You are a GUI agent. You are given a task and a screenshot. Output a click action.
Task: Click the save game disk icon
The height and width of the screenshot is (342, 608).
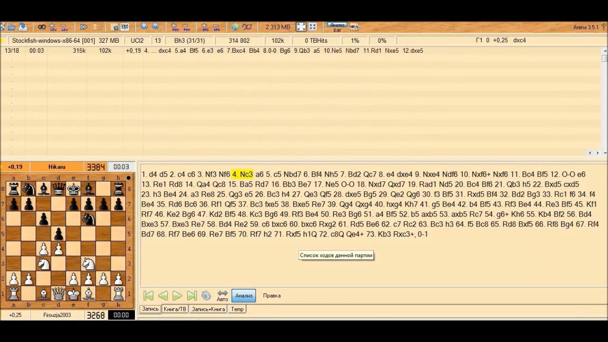(22, 27)
